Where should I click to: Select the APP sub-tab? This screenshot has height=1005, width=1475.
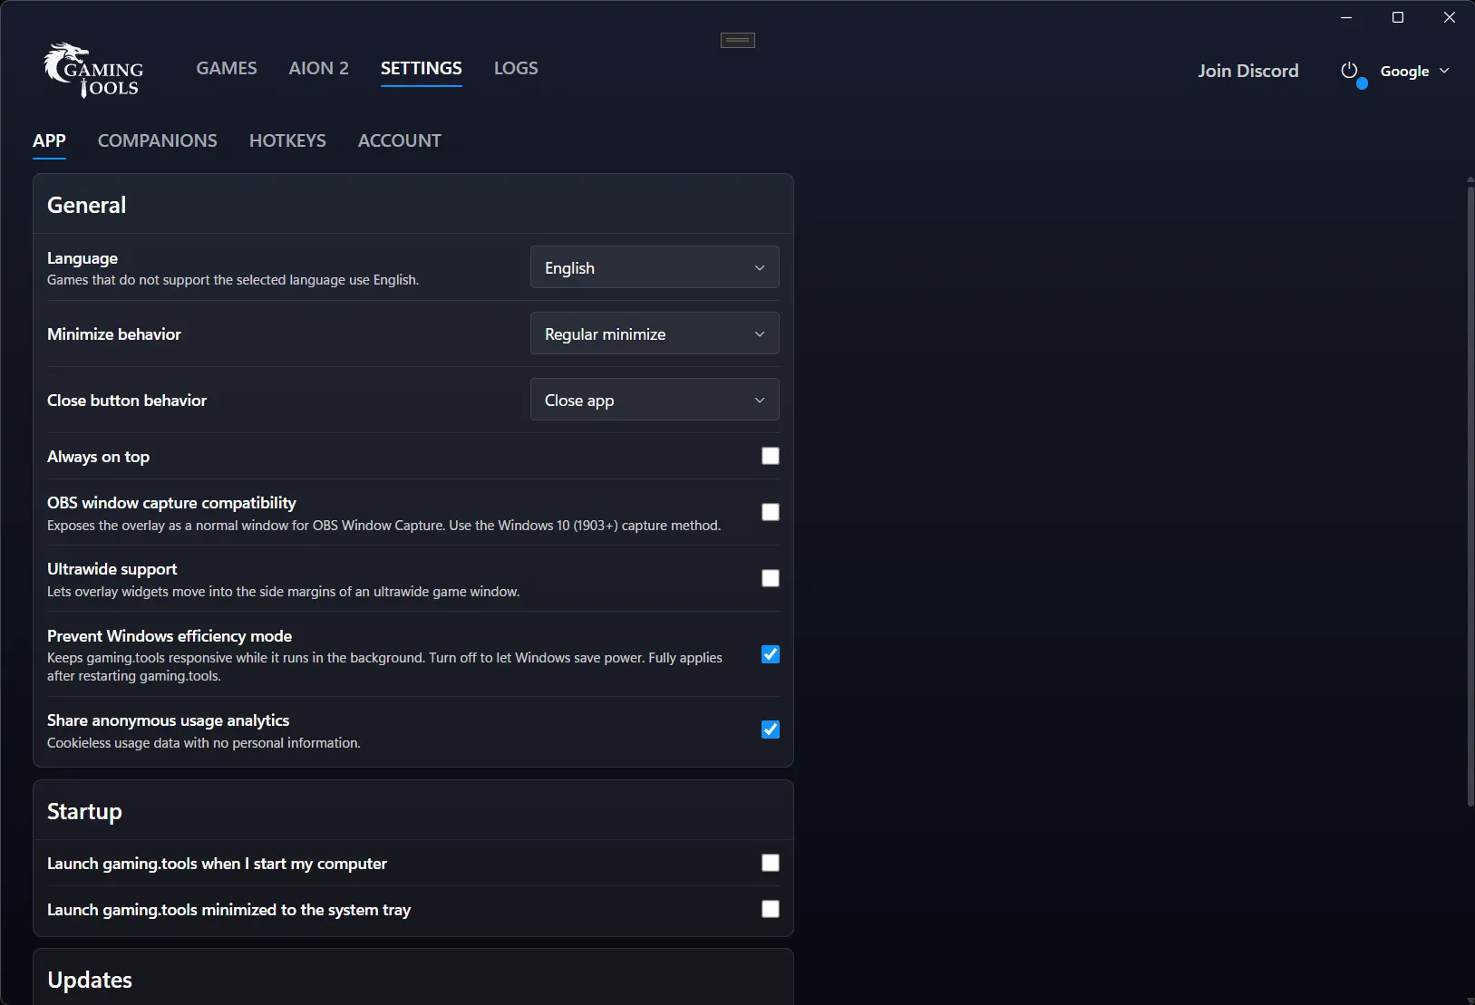coord(49,140)
